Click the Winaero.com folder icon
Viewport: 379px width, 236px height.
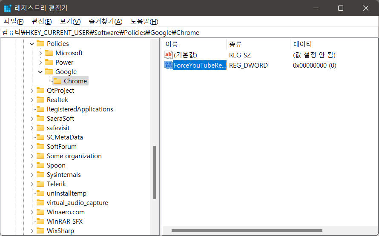(x=40, y=212)
